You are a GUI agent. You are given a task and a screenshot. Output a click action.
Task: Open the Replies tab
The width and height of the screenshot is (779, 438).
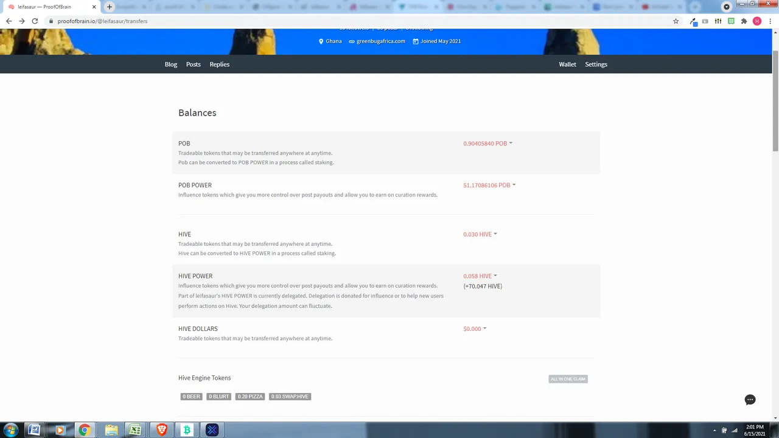tap(220, 64)
